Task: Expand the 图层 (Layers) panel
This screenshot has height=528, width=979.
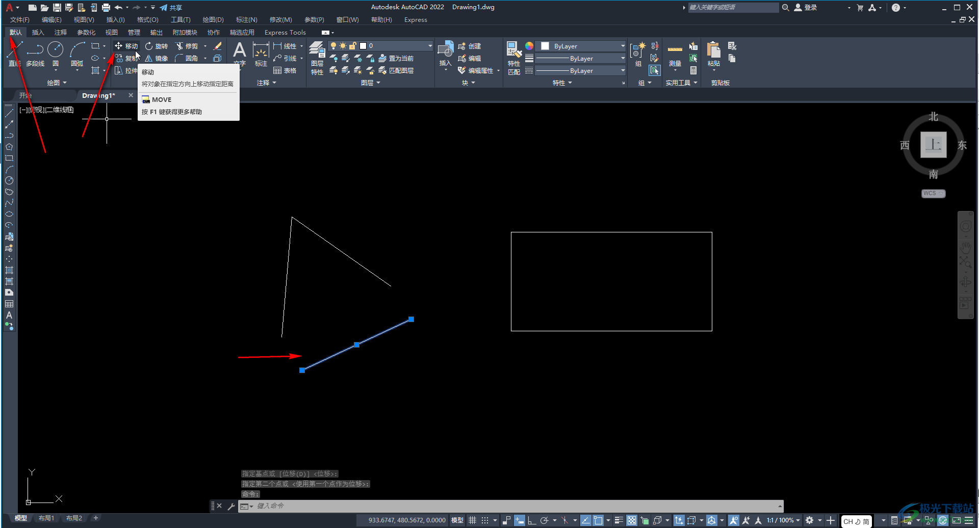Action: pos(370,83)
